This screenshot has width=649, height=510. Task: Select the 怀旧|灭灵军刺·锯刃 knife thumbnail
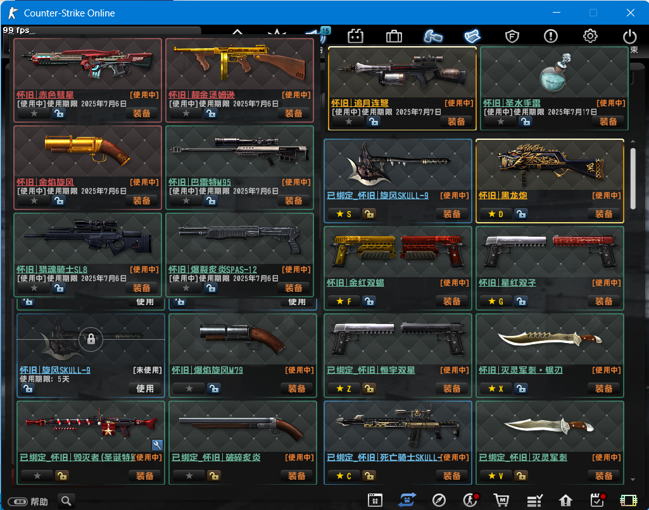point(550,339)
